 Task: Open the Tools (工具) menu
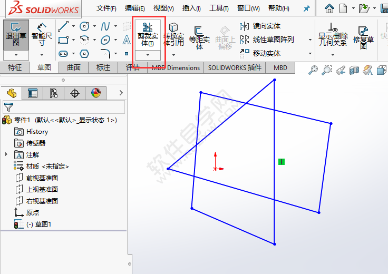pyautogui.click(x=219, y=8)
